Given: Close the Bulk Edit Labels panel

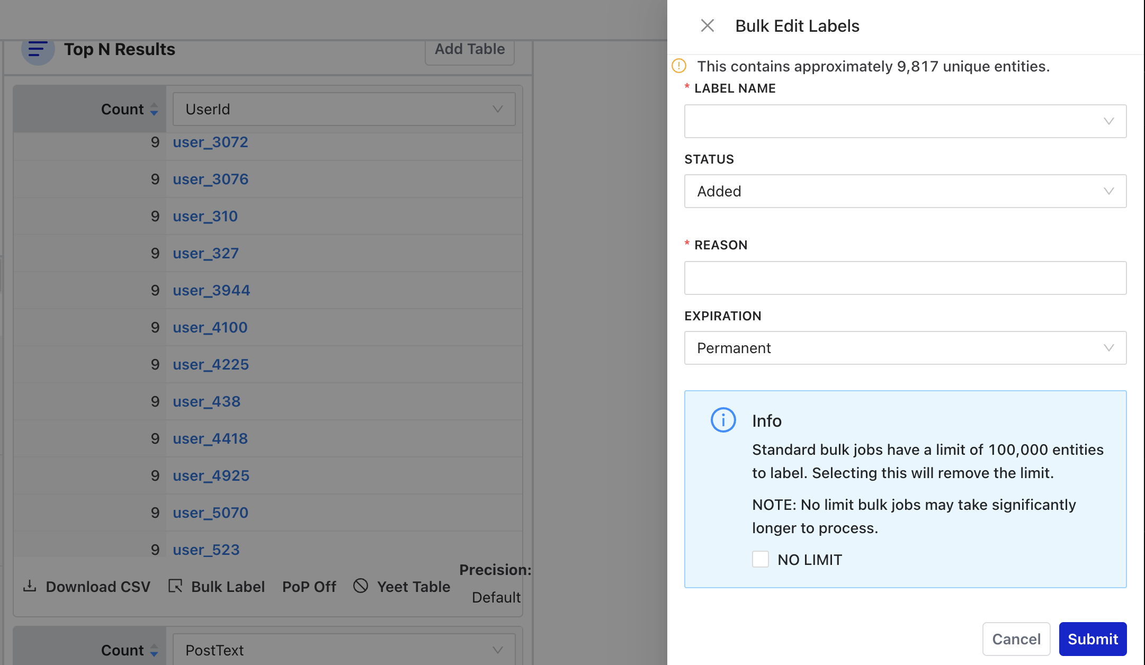Looking at the screenshot, I should pos(707,25).
